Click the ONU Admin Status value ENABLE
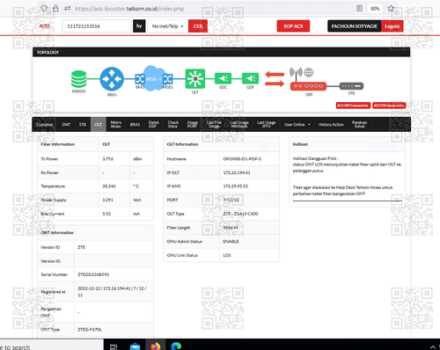 pos(231,242)
